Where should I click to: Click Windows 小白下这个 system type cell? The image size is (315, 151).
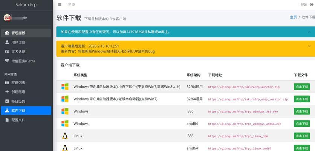(x=127, y=87)
